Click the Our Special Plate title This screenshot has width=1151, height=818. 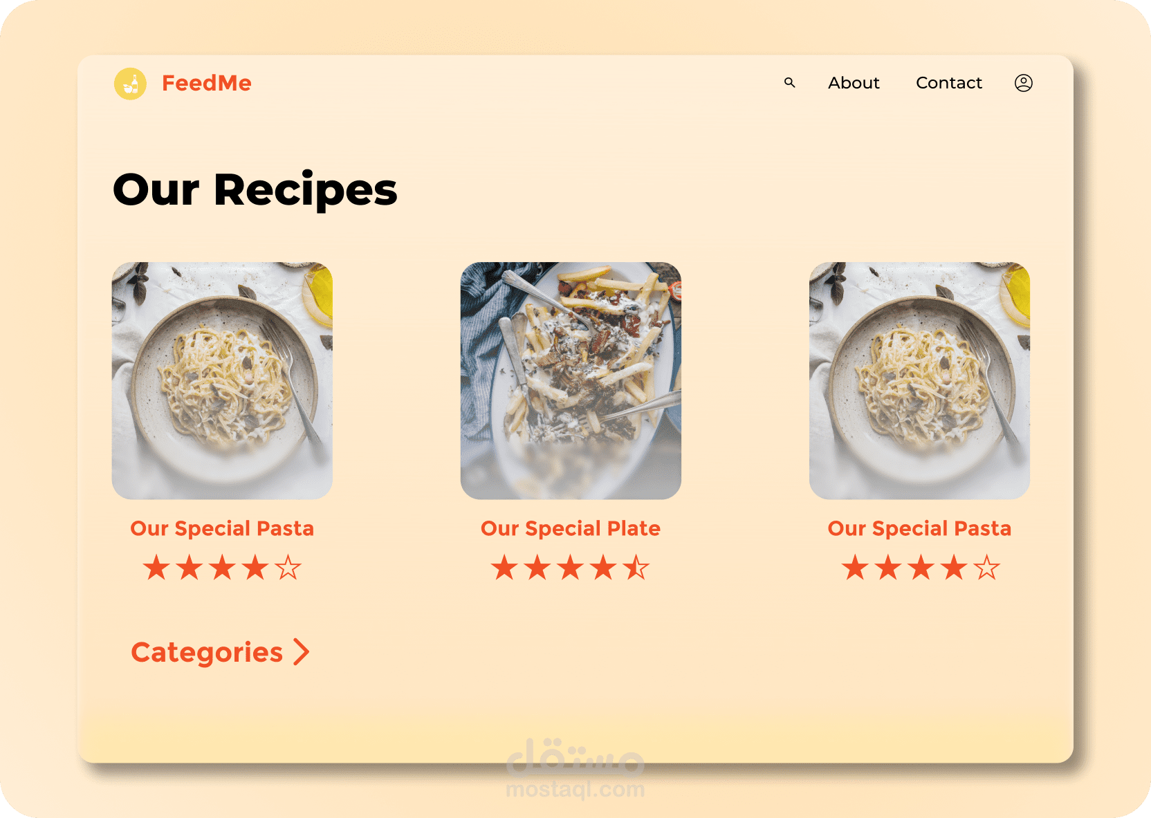(x=571, y=528)
